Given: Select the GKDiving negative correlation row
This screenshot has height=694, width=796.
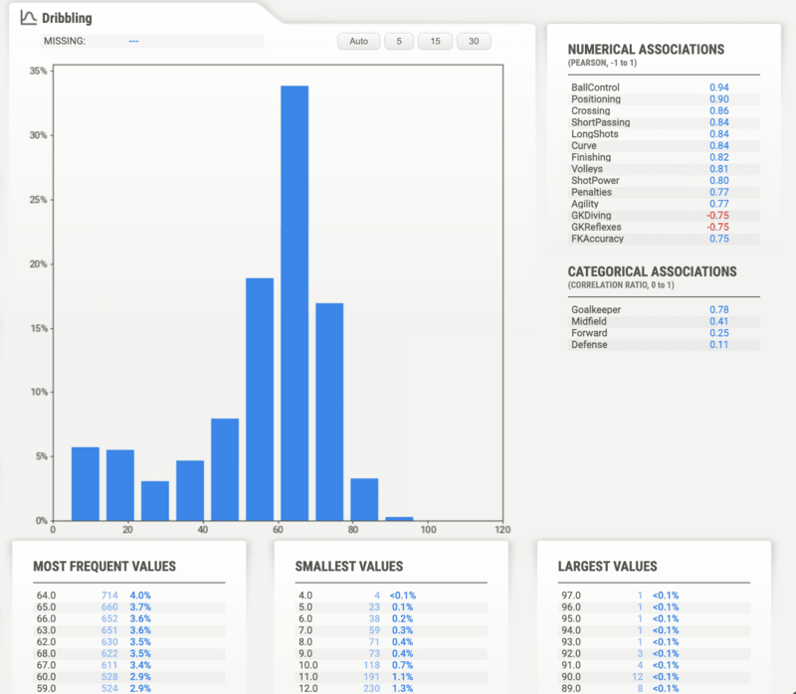Looking at the screenshot, I should pos(663,215).
